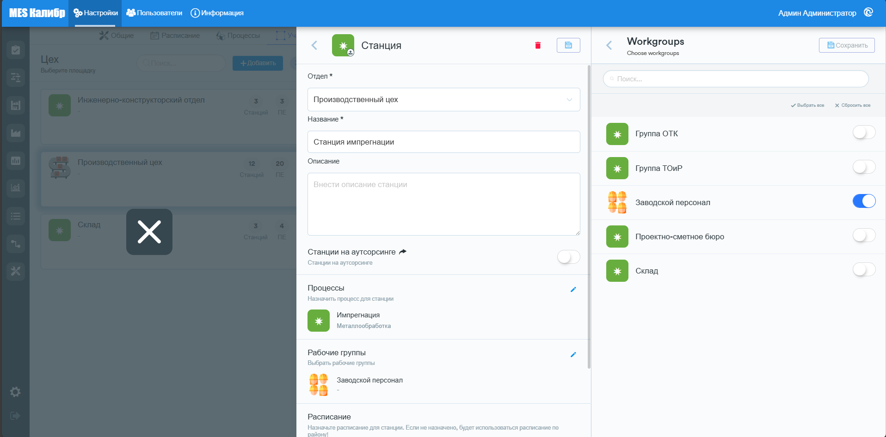Enable the Склад workgroup toggle
The width and height of the screenshot is (886, 437).
[864, 269]
